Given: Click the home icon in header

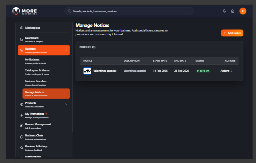Looking at the screenshot, I should 233,11.
